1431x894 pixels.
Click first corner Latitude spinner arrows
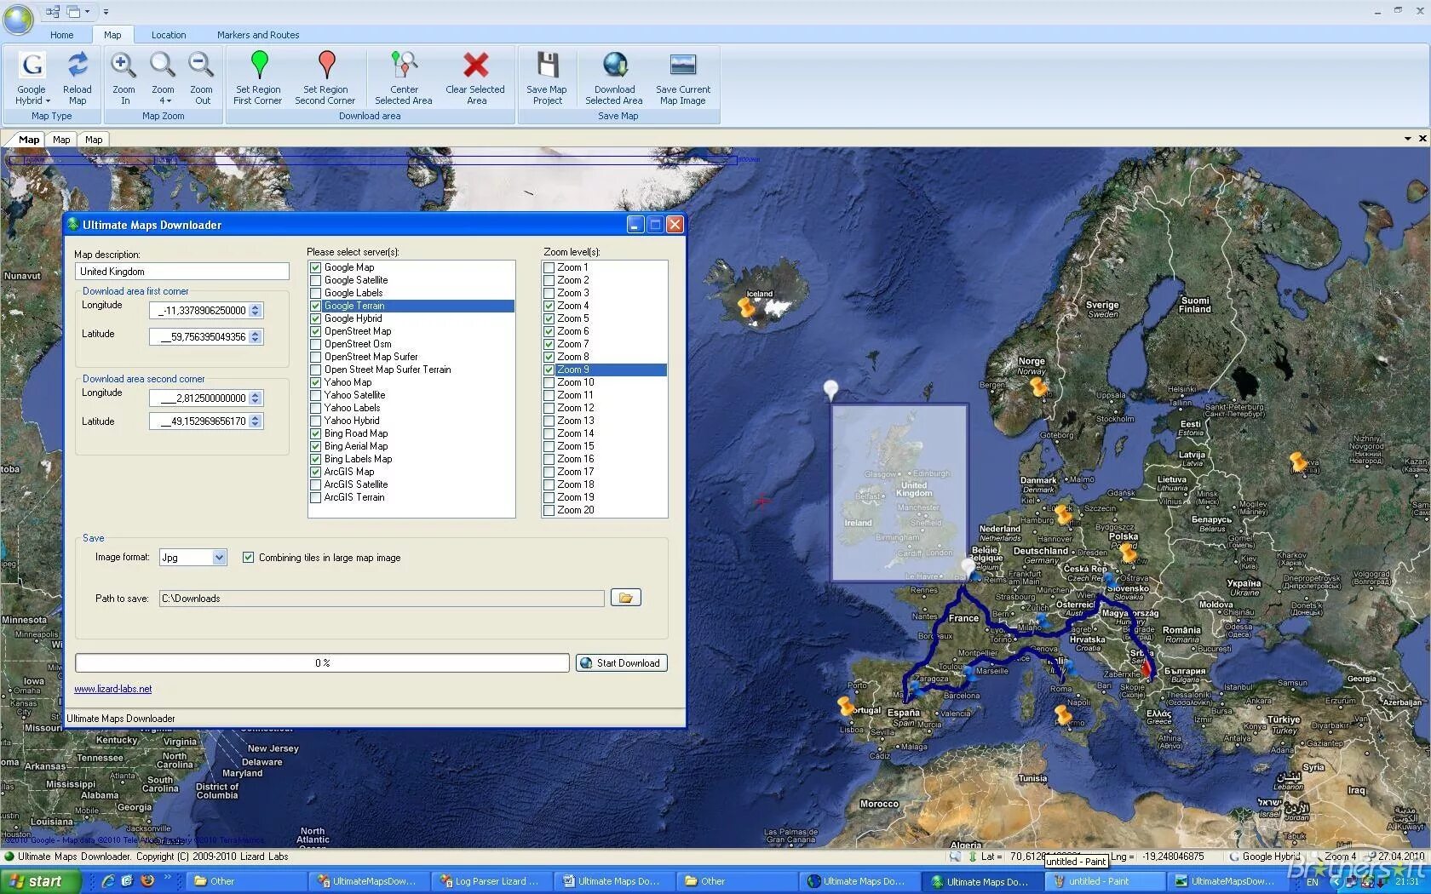pyautogui.click(x=256, y=337)
